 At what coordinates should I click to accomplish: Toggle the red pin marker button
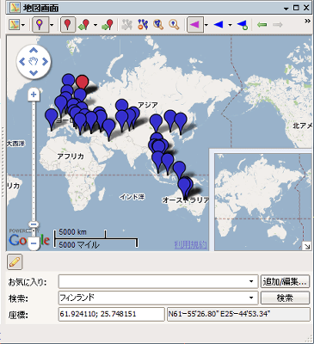click(68, 25)
